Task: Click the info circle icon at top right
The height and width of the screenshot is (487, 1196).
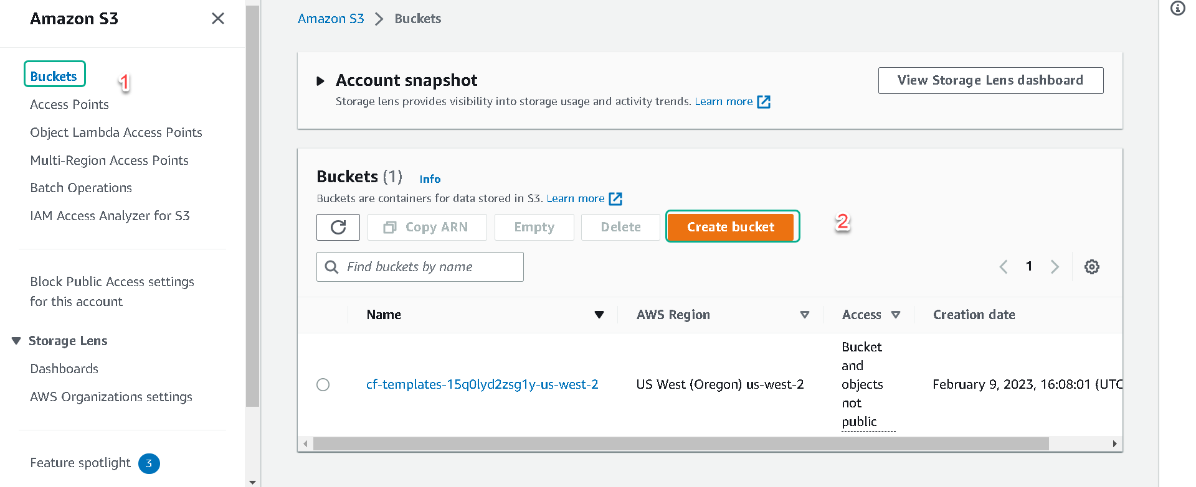Action: 1177,8
